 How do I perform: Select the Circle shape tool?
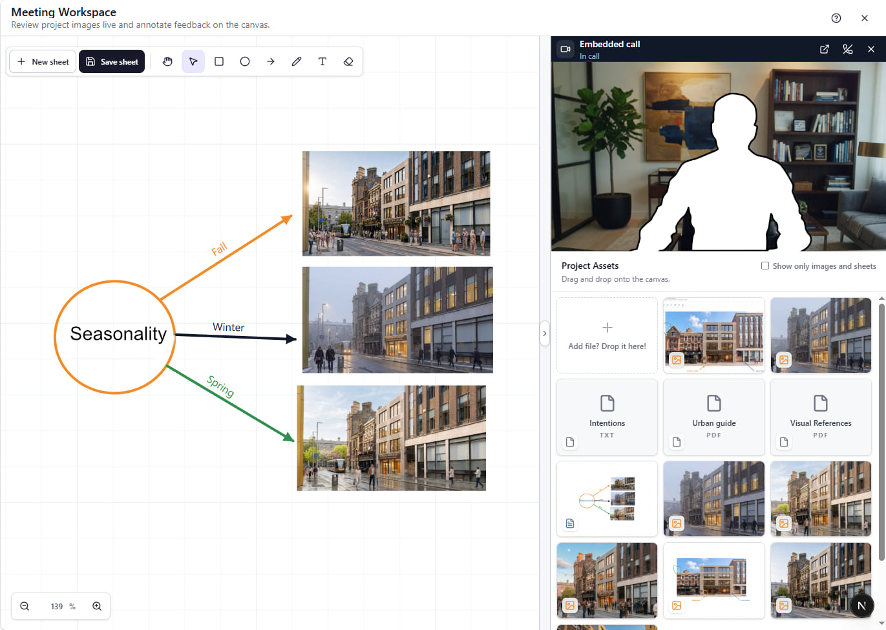[x=245, y=61]
